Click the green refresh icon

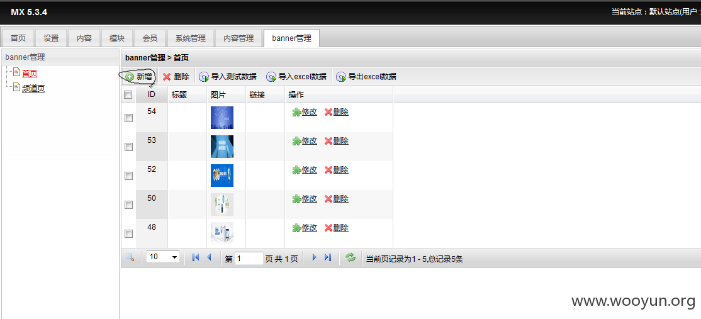coord(350,257)
